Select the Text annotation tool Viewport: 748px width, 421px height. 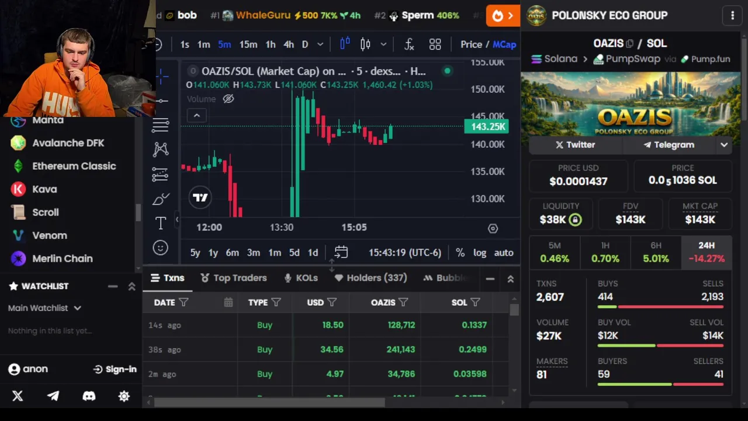pos(161,223)
